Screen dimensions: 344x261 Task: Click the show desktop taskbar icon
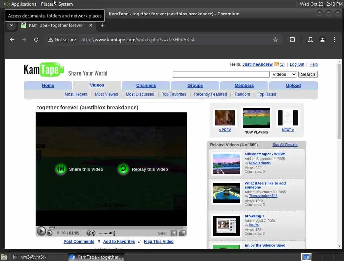coord(4,257)
